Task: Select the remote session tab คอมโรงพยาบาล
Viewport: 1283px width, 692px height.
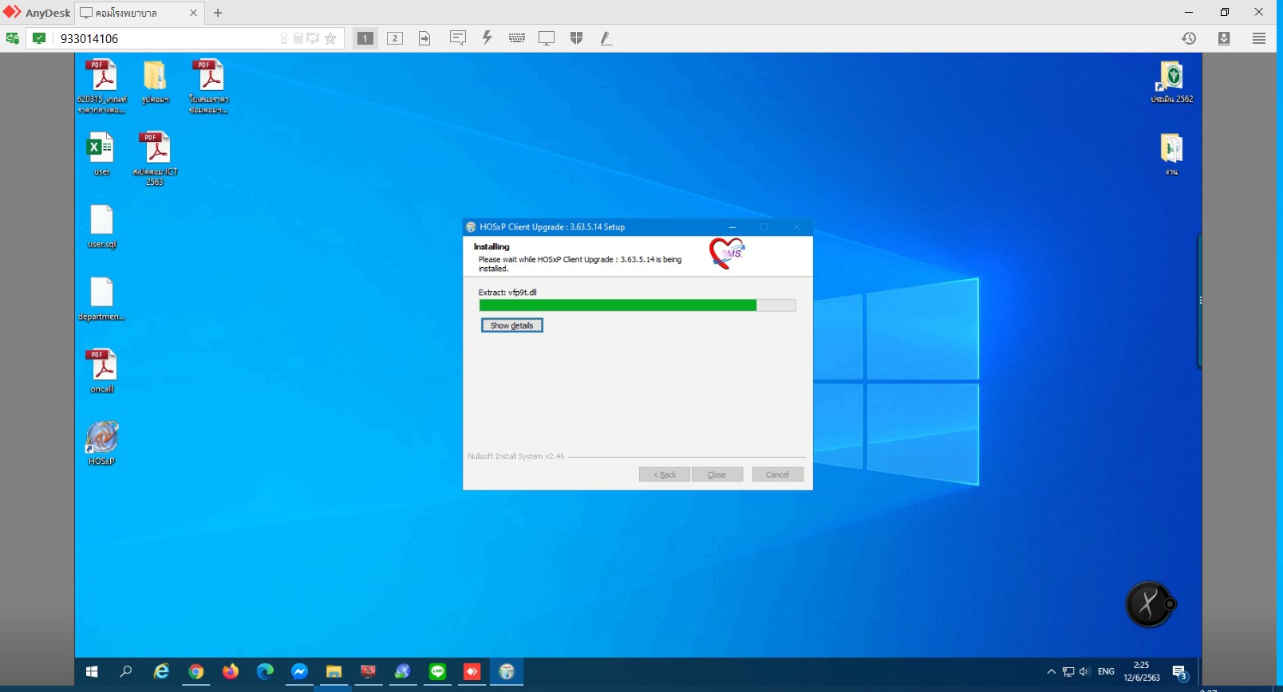Action: [137, 13]
